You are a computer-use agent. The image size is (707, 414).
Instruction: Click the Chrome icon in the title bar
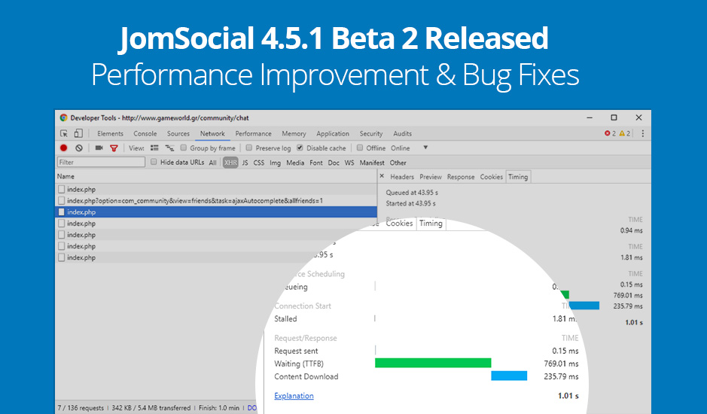point(63,117)
